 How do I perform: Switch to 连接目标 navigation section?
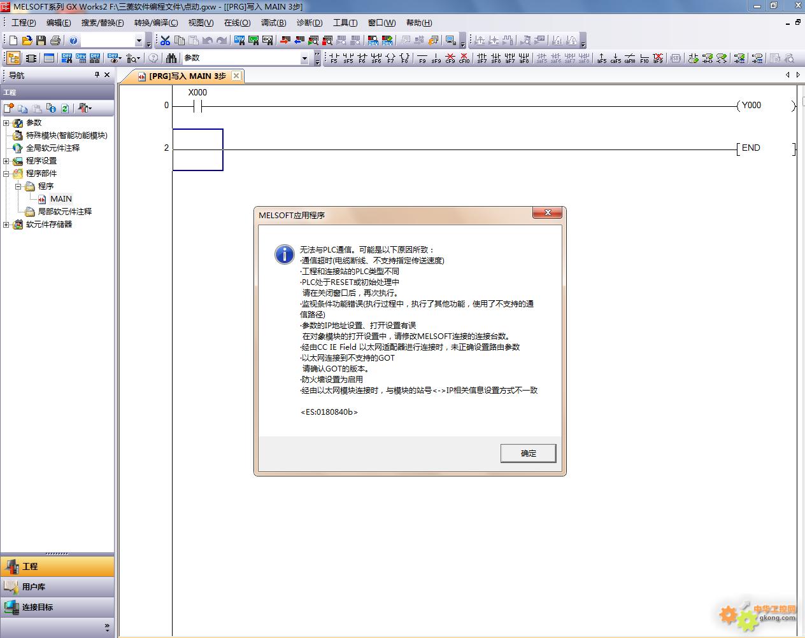pyautogui.click(x=57, y=607)
